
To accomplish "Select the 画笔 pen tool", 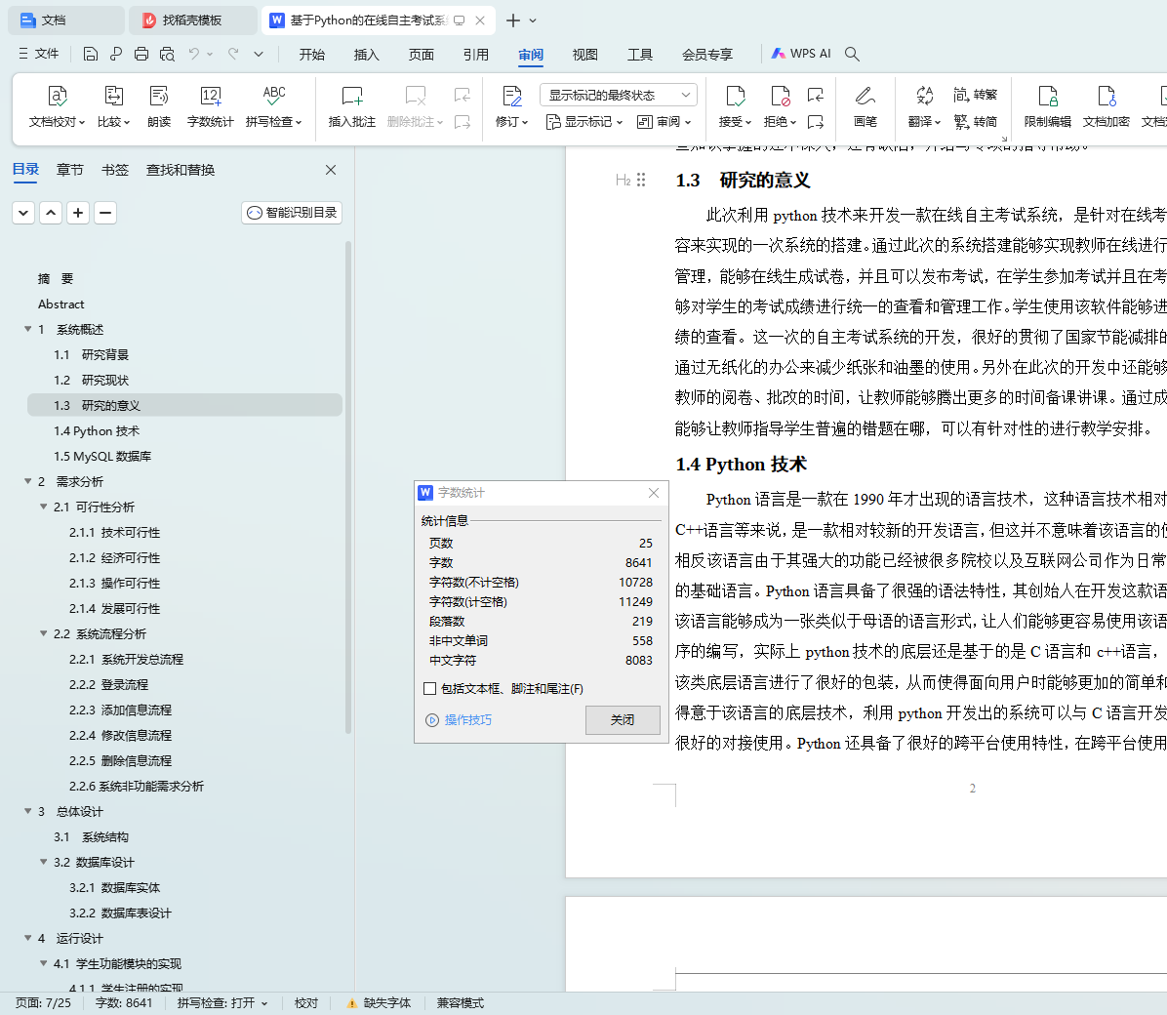I will coord(865,106).
